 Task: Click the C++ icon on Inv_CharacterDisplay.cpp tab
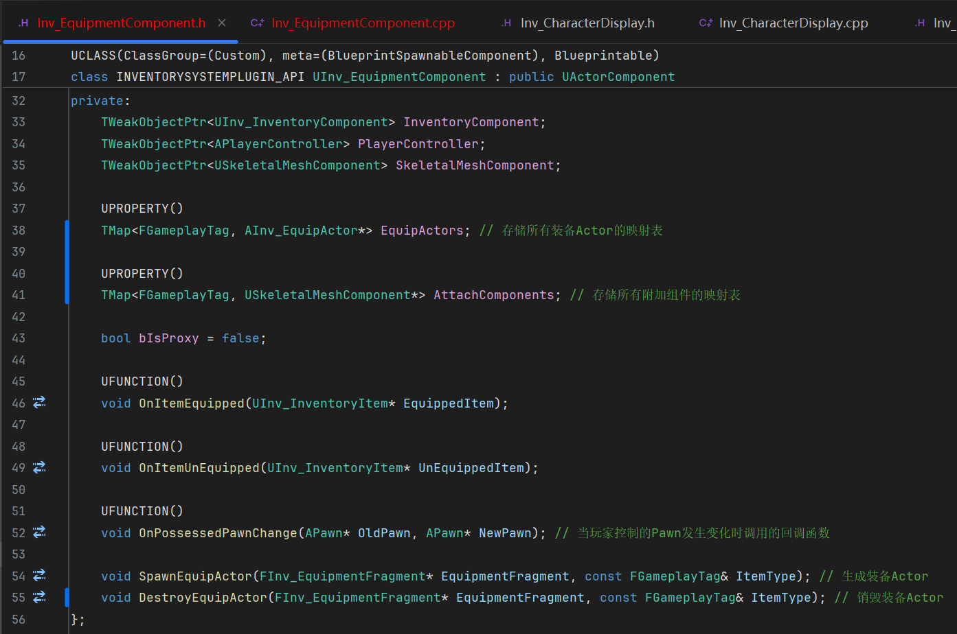(706, 23)
